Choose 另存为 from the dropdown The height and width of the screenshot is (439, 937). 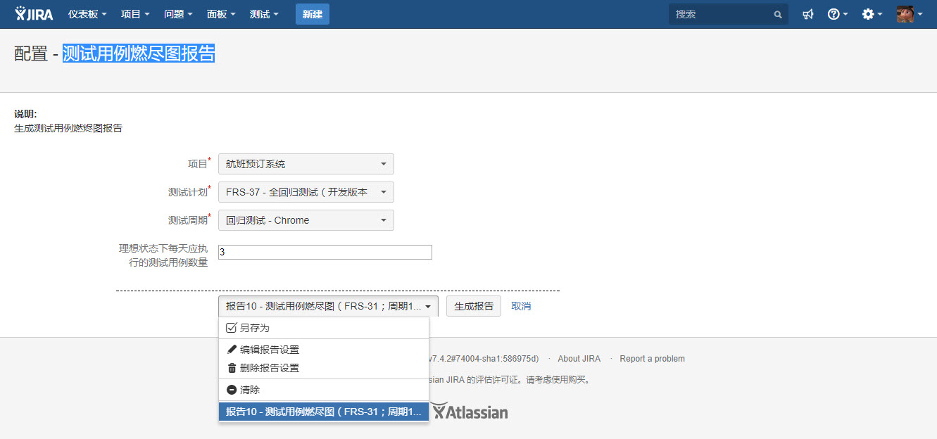pos(324,328)
